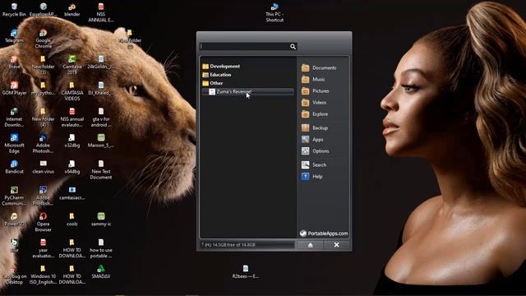Select the sammy ic desktop icon

101,220
